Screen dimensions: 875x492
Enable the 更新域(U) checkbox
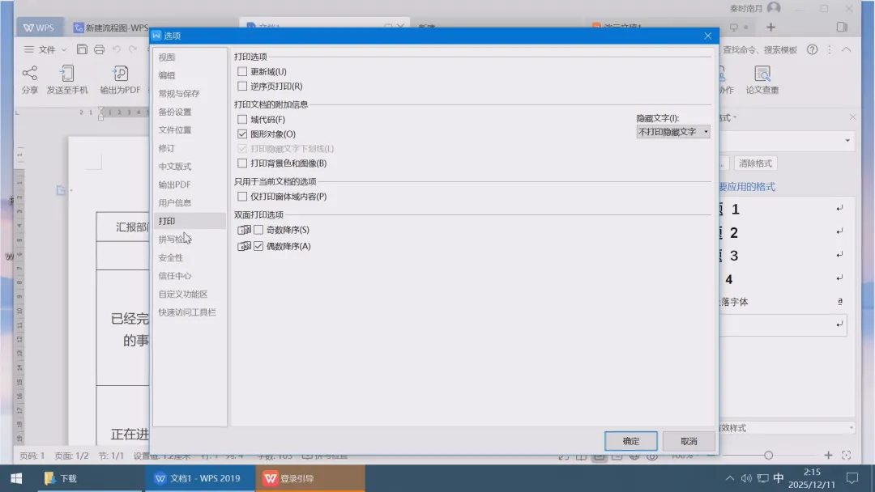[242, 71]
